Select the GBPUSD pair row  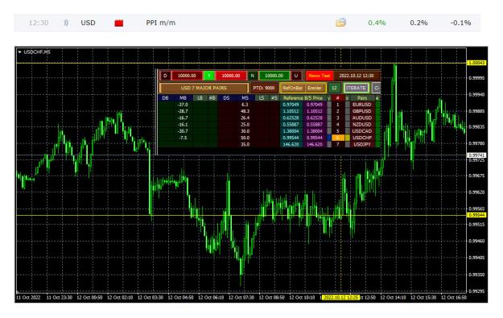(x=362, y=111)
